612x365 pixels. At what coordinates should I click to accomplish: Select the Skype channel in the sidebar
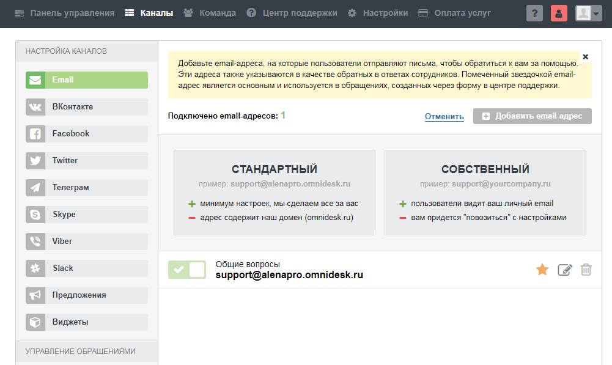click(x=86, y=214)
